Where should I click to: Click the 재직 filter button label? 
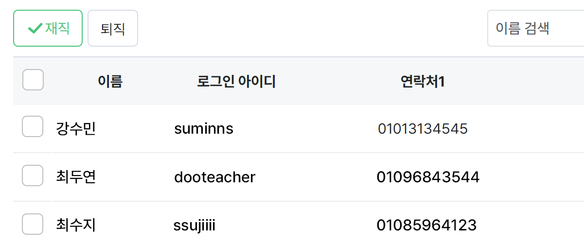coord(57,29)
